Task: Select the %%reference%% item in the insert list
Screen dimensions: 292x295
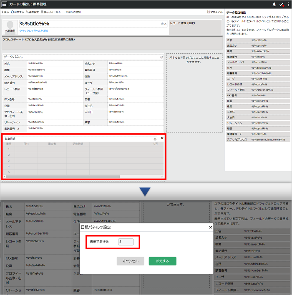Action: [x=258, y=90]
